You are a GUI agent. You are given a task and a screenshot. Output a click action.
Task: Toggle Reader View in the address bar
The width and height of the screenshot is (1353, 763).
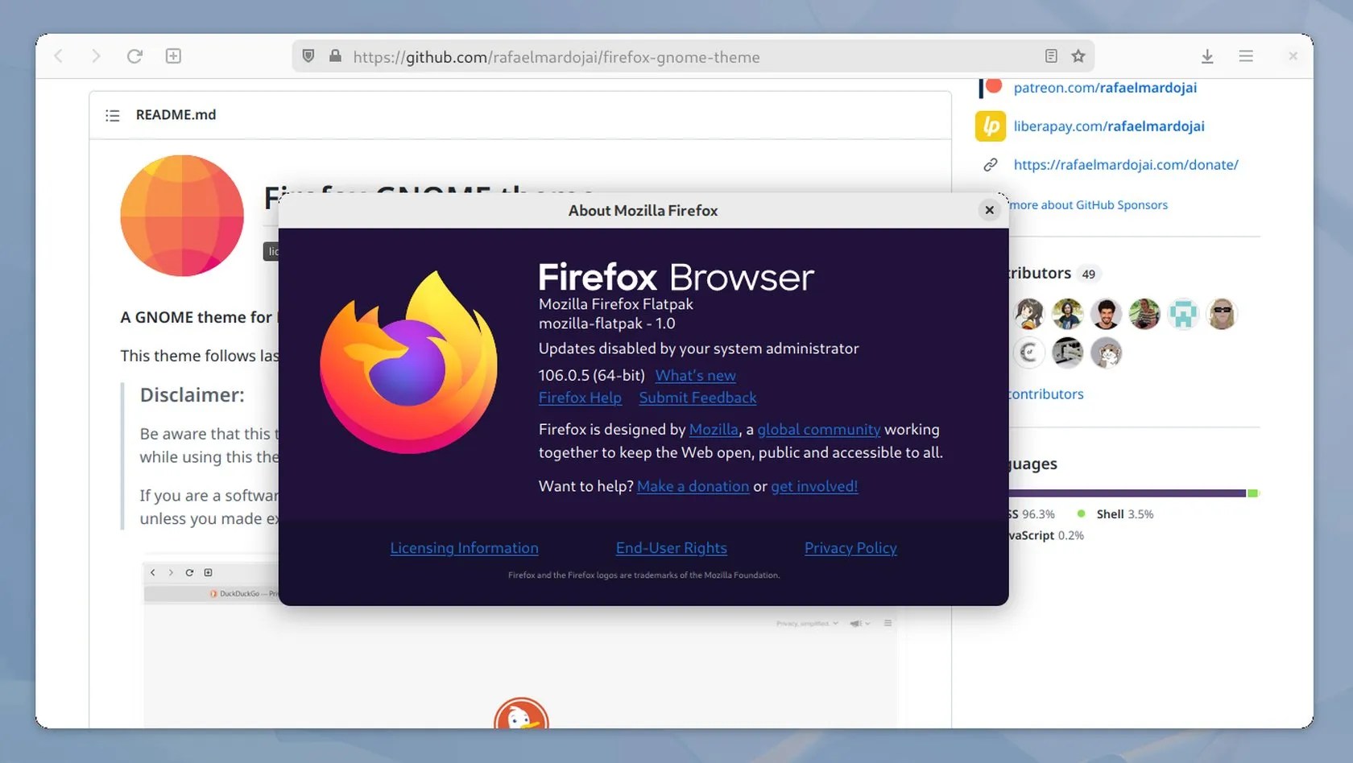coord(1050,56)
